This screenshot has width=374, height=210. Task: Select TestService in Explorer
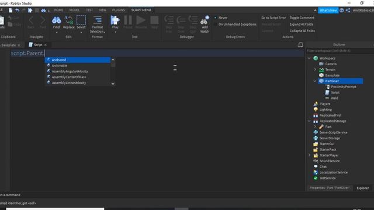(327, 178)
